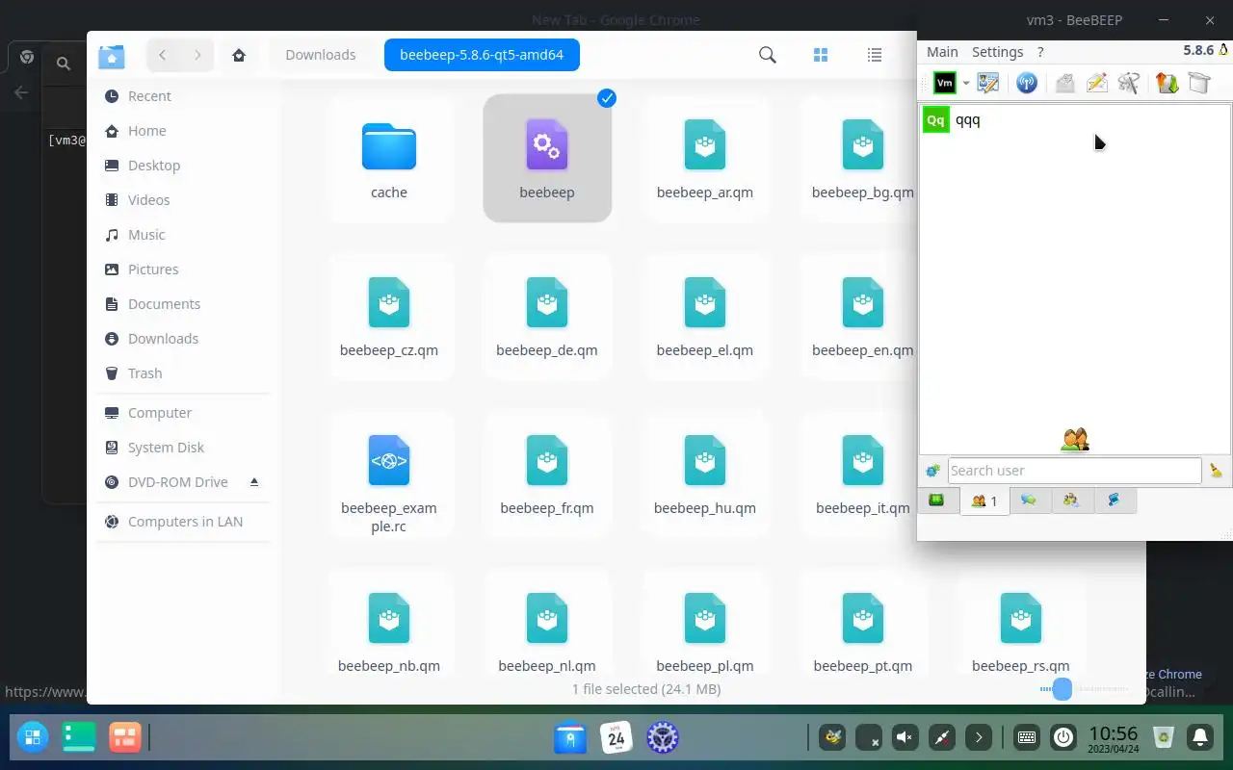
Task: Switch to the chats tab with speech bubbles
Action: click(x=1029, y=500)
